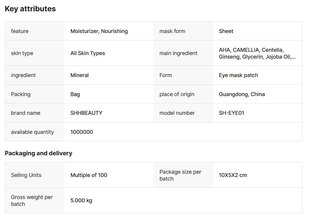Click the place of origin label
310x221 pixels.
pyautogui.click(x=177, y=94)
